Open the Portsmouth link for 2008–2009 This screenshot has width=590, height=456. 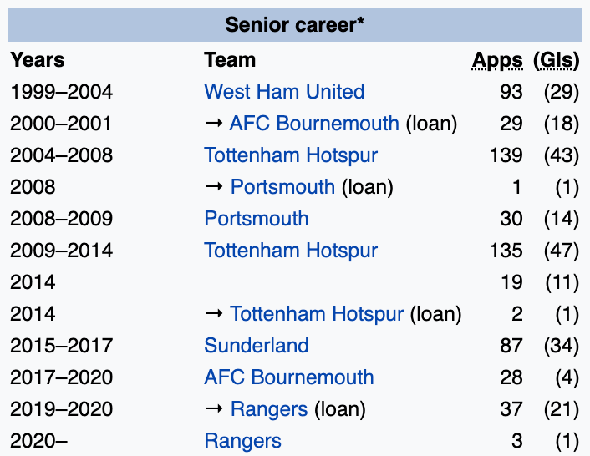(x=257, y=219)
